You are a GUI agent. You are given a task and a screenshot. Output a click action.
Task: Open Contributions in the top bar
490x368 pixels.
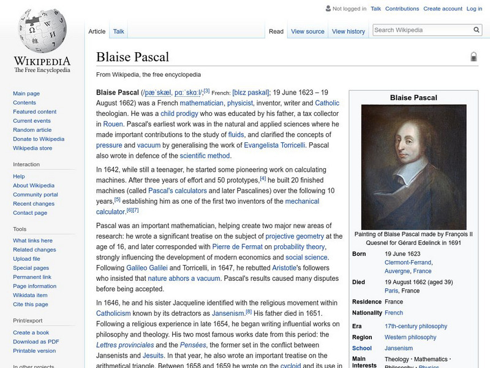pyautogui.click(x=402, y=9)
